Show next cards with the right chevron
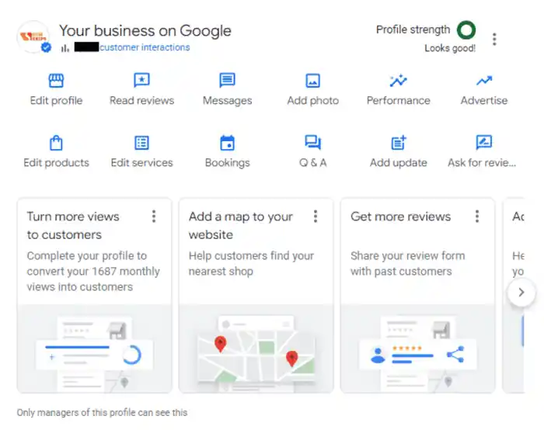 click(521, 293)
